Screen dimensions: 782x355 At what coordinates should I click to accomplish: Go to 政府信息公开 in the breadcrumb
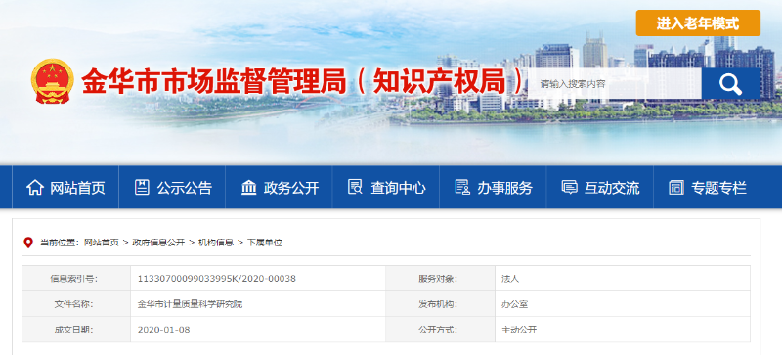[158, 243]
